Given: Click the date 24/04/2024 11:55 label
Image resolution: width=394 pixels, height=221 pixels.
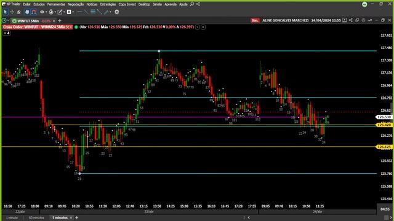Looking at the screenshot, I should click(326, 20).
